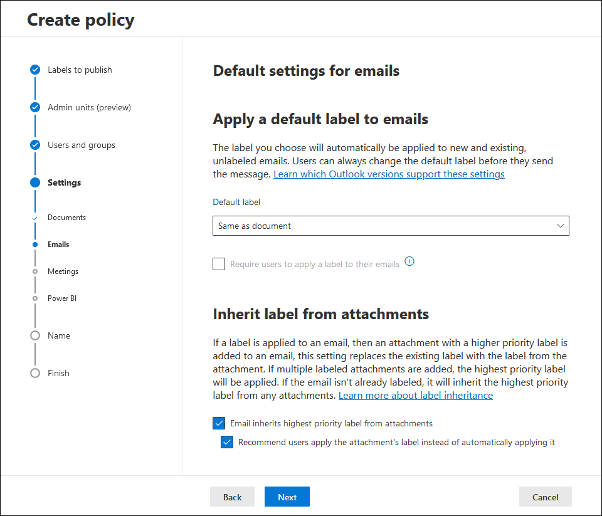This screenshot has height=516, width=602.
Task: Click the Default label dropdown chevron arrow
Action: [561, 226]
